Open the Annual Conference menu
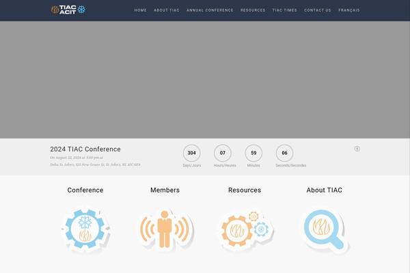Viewport: 410px width, 273px height. click(210, 10)
